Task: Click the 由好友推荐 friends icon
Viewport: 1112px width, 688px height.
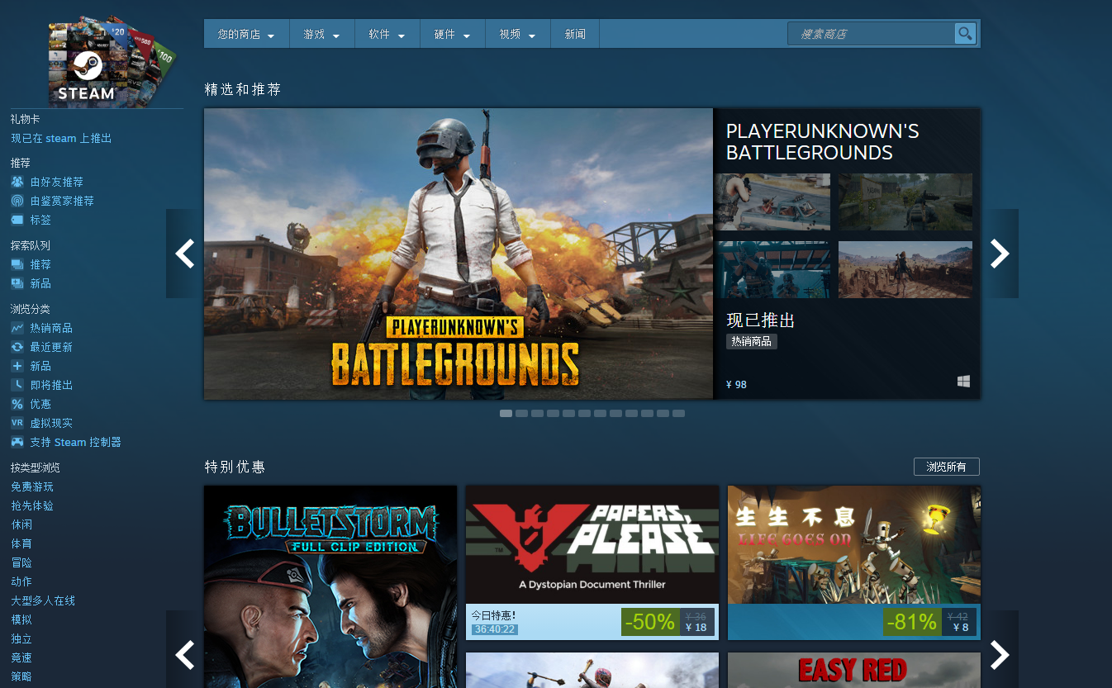Action: point(17,181)
